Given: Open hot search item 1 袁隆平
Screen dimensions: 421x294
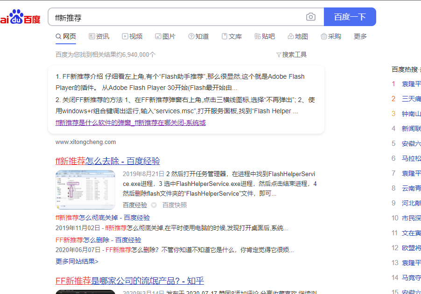Looking at the screenshot, I should [411, 84].
